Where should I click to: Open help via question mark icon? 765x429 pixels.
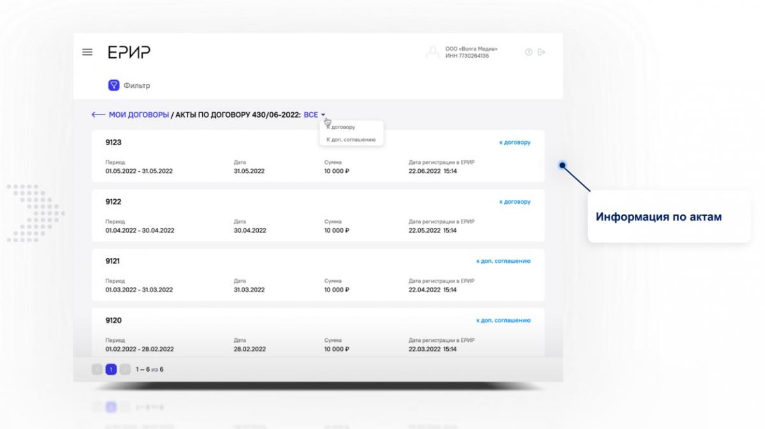pos(528,52)
